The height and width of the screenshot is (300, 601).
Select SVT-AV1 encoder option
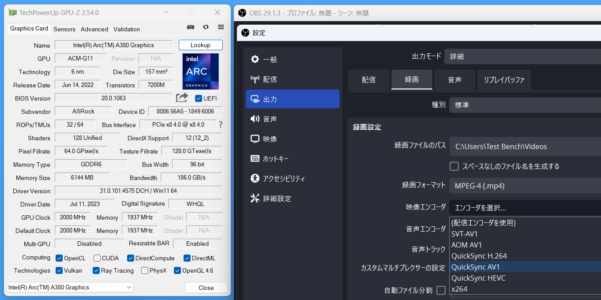point(525,234)
